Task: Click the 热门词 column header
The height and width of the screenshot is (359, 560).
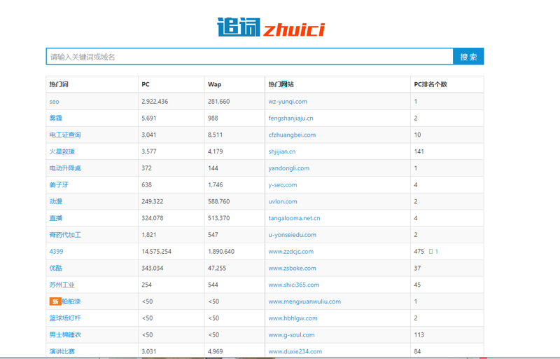Action: [x=59, y=84]
